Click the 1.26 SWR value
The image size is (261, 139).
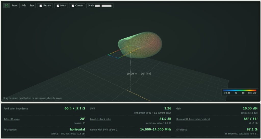tap(168, 109)
